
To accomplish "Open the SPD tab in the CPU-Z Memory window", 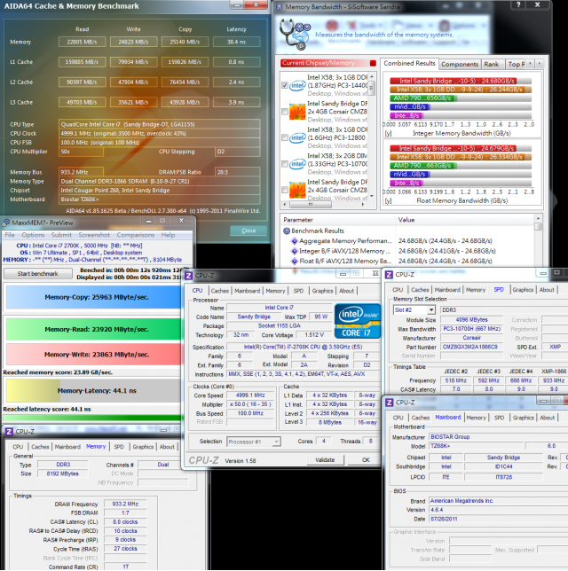I will [119, 447].
